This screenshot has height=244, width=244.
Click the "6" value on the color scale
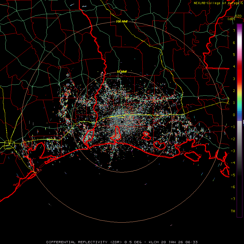point(234,43)
